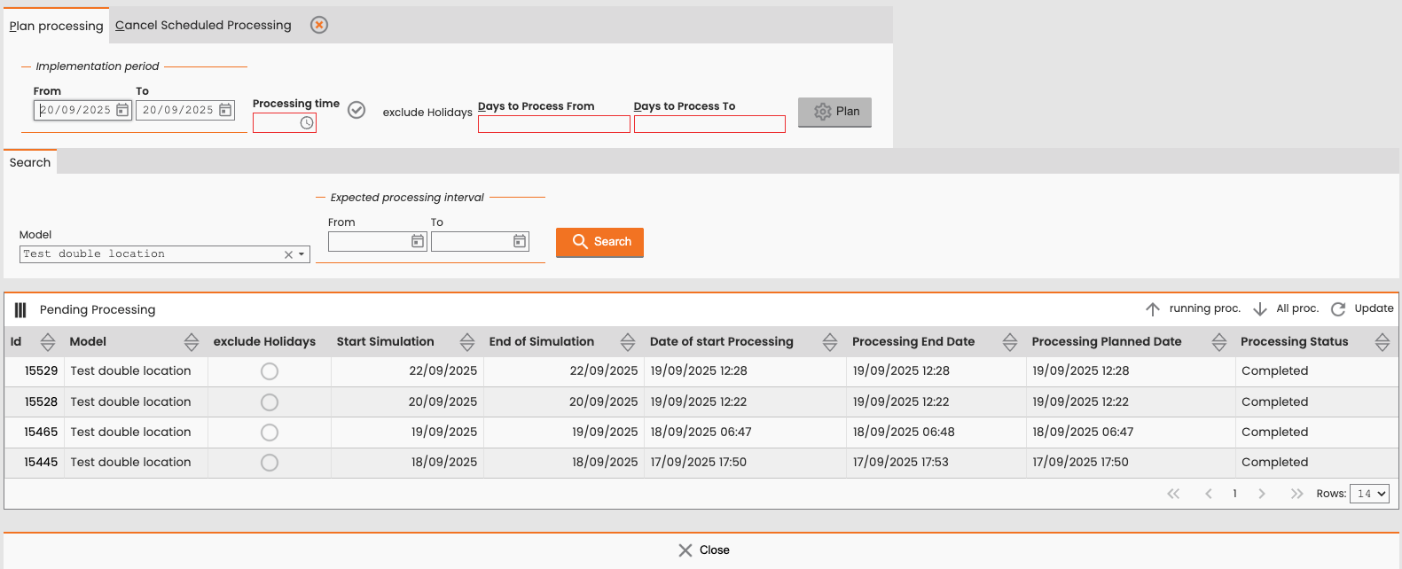This screenshot has width=1402, height=569.
Task: Click the clock icon in Processing time
Action: [x=307, y=123]
